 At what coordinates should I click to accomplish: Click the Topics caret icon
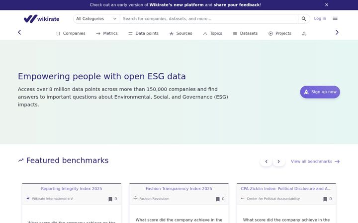pyautogui.click(x=205, y=34)
